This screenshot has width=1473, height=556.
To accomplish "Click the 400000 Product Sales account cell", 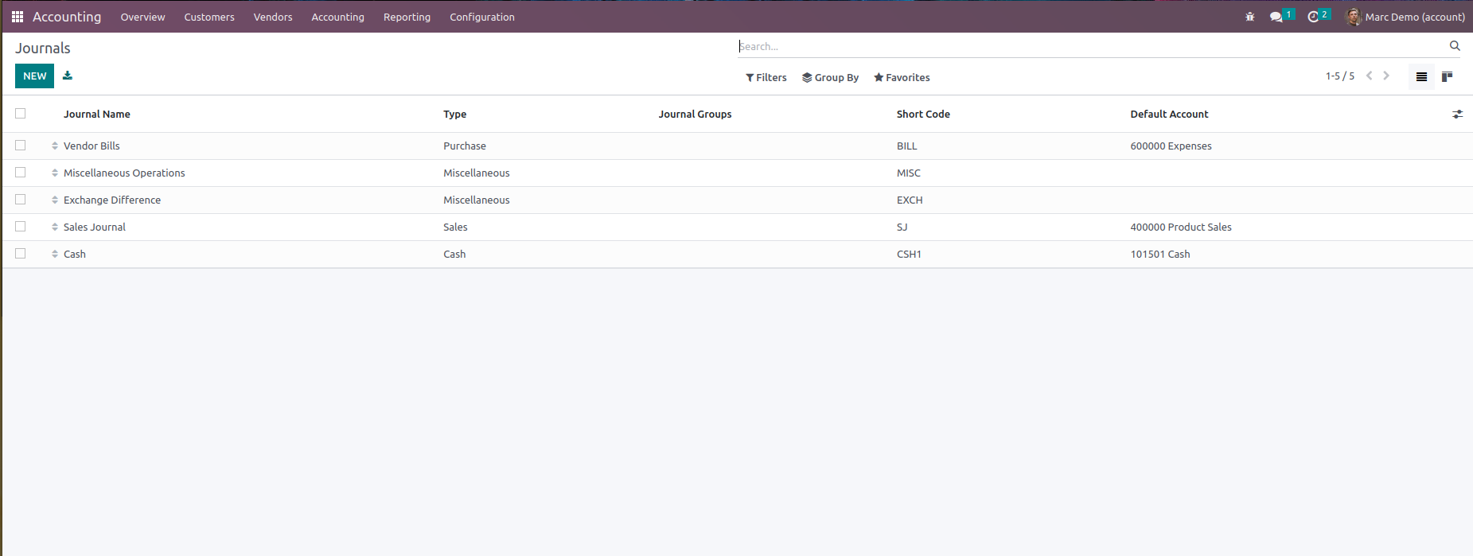I will pyautogui.click(x=1181, y=227).
